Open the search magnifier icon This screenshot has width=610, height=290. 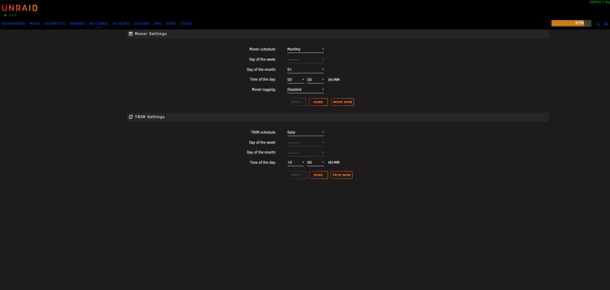pyautogui.click(x=598, y=24)
